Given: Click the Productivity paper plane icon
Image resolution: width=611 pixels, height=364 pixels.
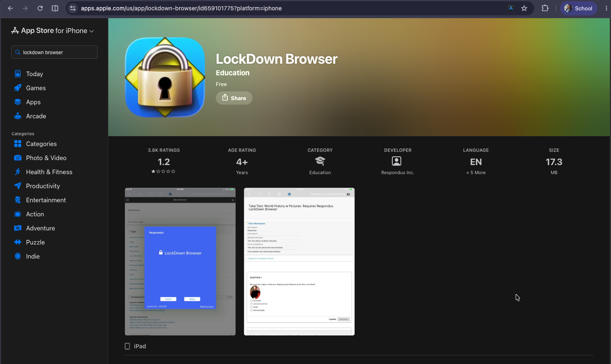Looking at the screenshot, I should pos(18,186).
